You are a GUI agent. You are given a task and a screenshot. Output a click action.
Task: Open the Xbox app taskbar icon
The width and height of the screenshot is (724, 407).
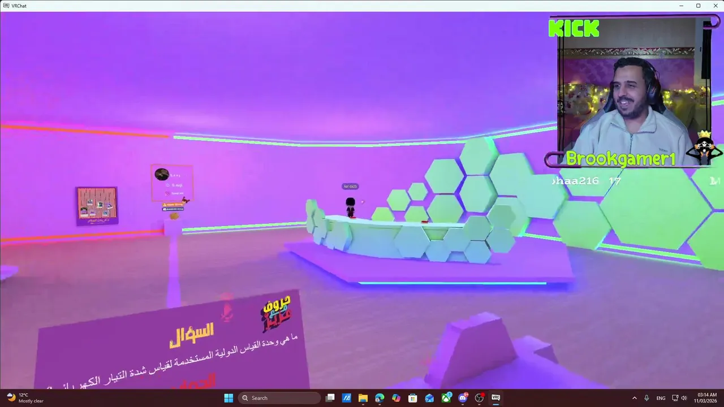click(x=446, y=398)
